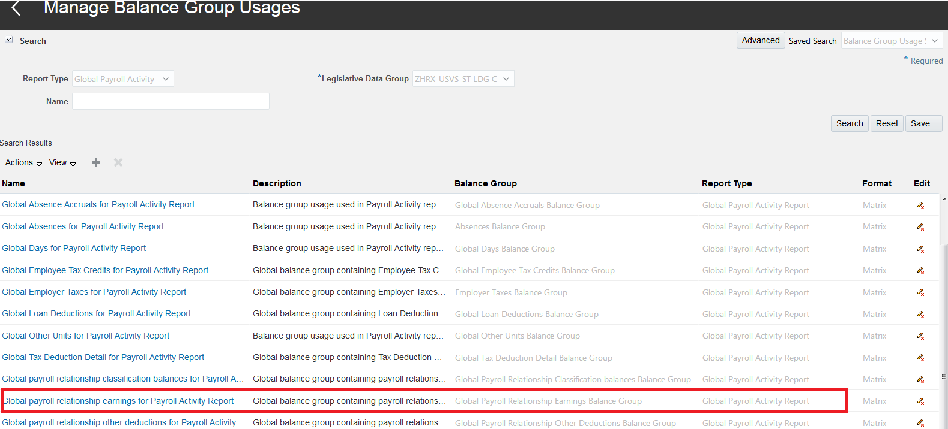Open Global Employer Taxes report link
Viewport: 948px width, 429px height.
[x=94, y=292]
